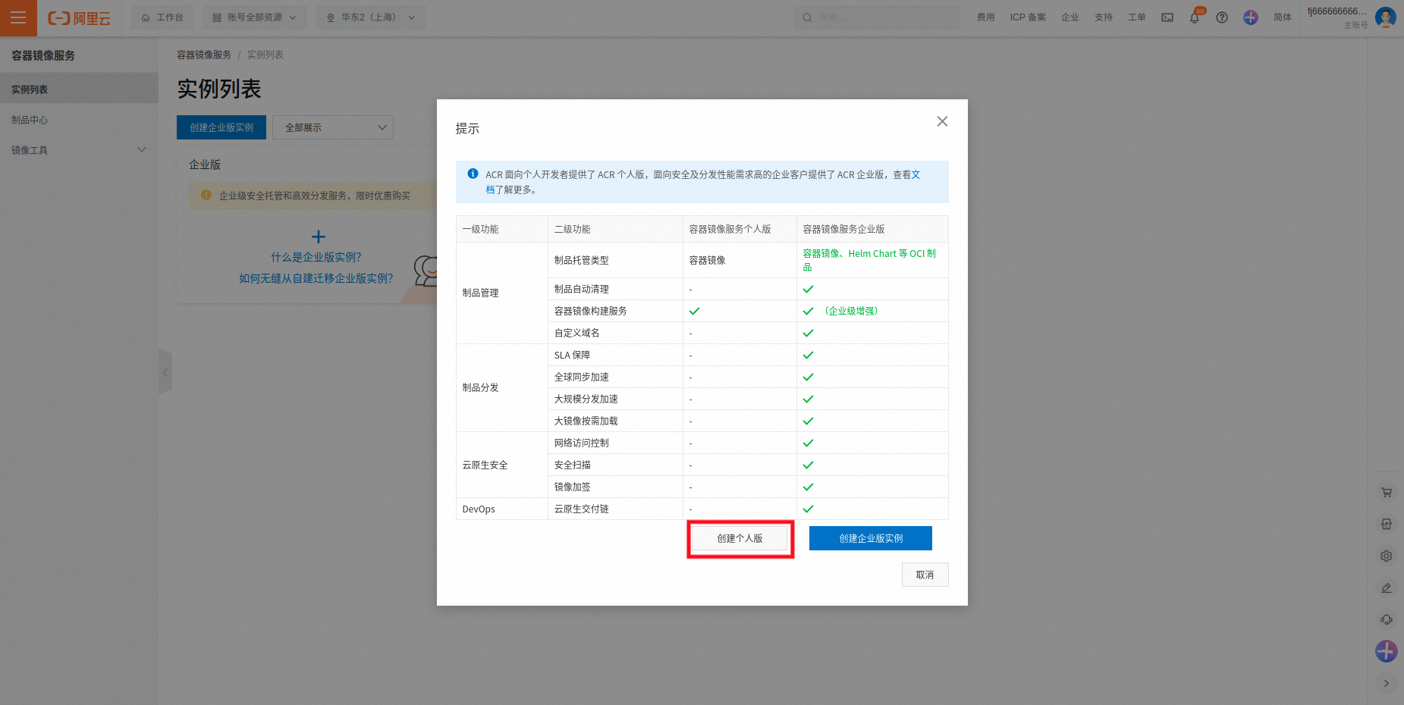Image resolution: width=1404 pixels, height=705 pixels.
Task: Open the 如何无缝从自建迁移企业版实例? link
Action: tap(316, 278)
